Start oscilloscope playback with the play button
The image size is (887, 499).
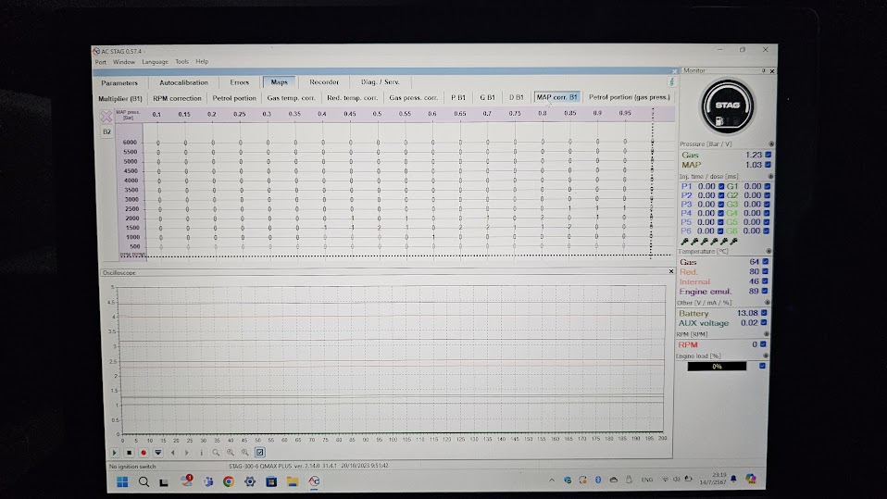tap(114, 453)
